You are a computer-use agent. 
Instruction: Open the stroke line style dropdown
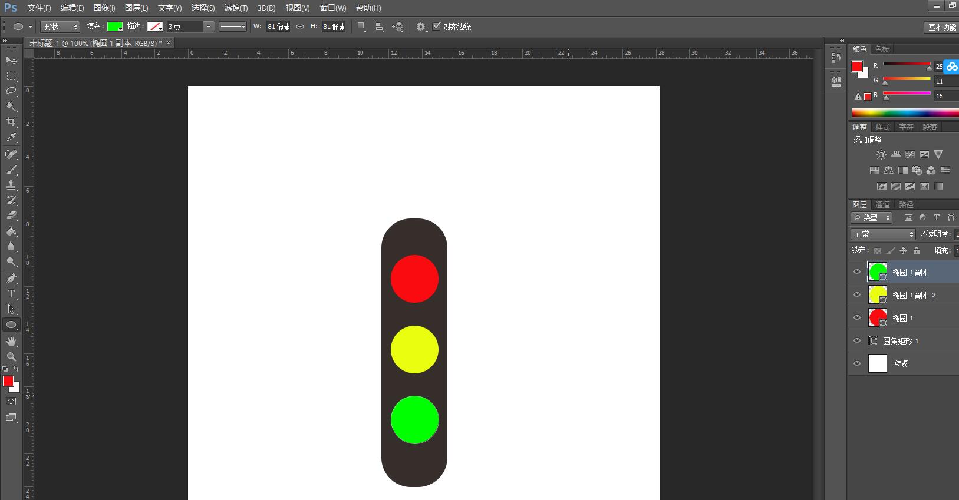[x=233, y=27]
